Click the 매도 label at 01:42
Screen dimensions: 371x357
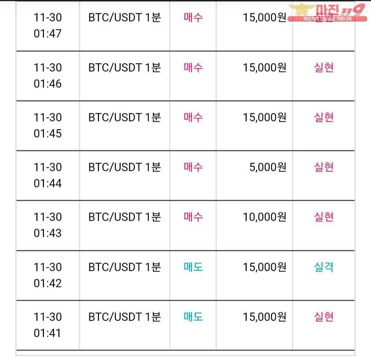click(193, 267)
